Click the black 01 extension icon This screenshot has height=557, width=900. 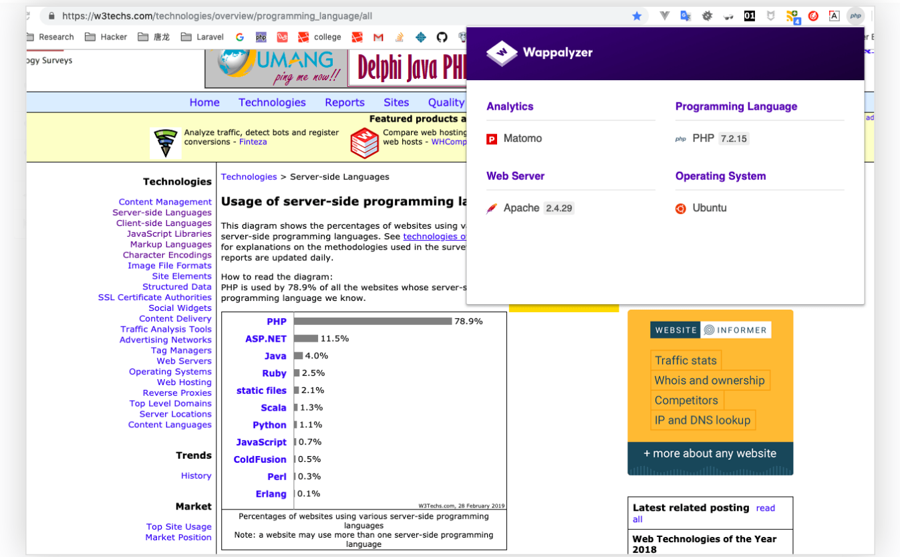click(750, 16)
